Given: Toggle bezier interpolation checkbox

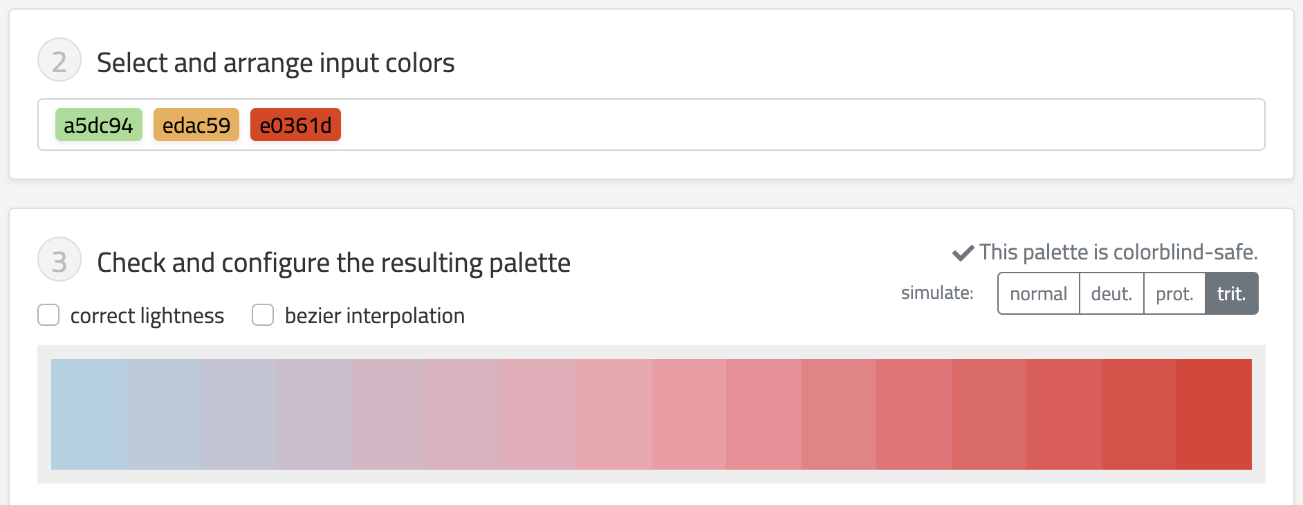Looking at the screenshot, I should click(x=263, y=315).
